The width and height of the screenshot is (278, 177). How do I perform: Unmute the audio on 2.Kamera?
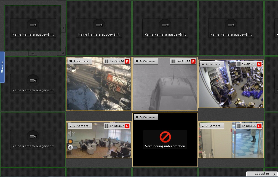[71, 133]
